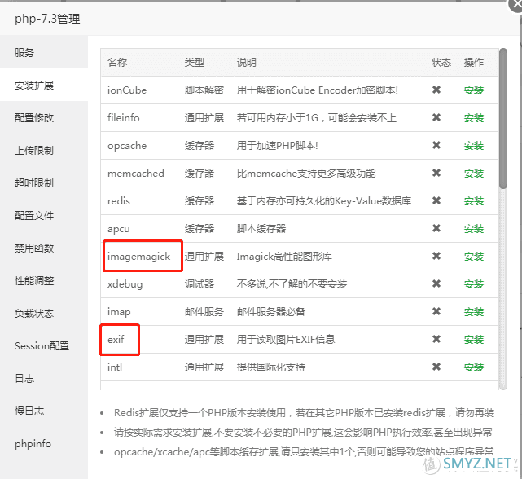Screen dimensions: 522x479
Task: Install the imap extension
Action: [x=474, y=312]
